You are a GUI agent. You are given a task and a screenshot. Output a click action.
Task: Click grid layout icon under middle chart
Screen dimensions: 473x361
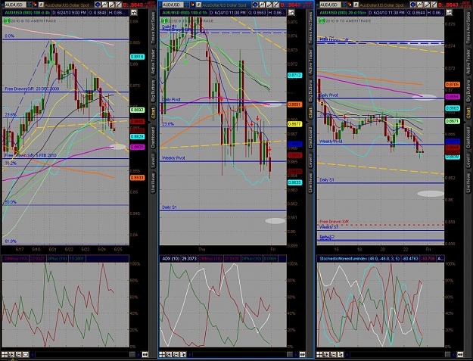click(x=162, y=354)
